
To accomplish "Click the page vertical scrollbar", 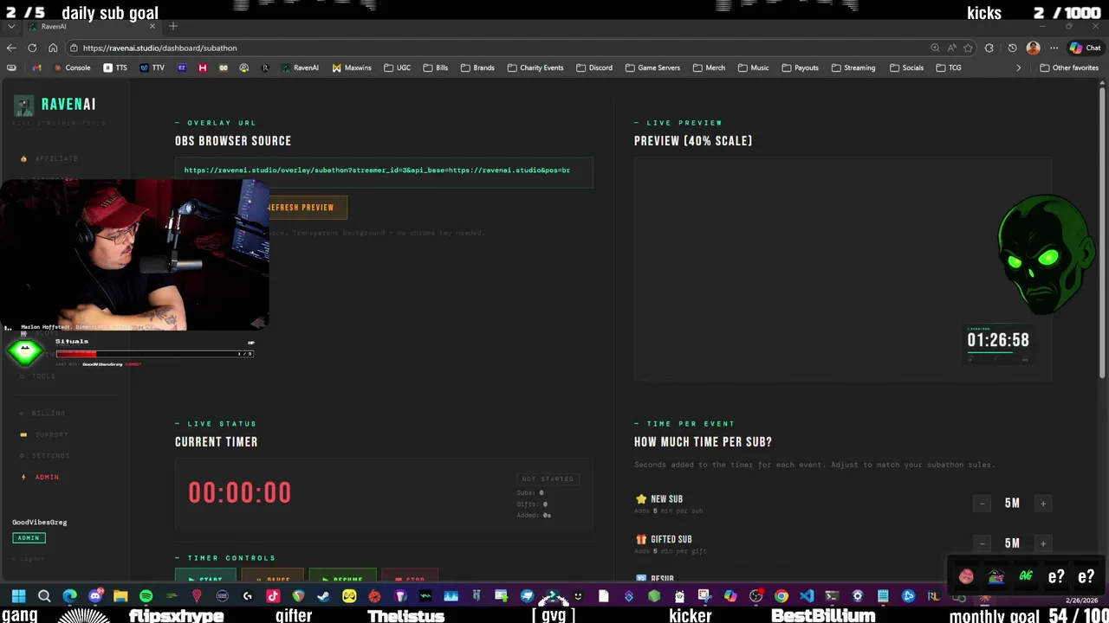I will pyautogui.click(x=1102, y=231).
